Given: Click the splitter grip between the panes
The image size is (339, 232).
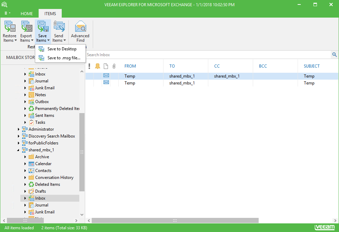Looking at the screenshot, I should click(85, 137).
